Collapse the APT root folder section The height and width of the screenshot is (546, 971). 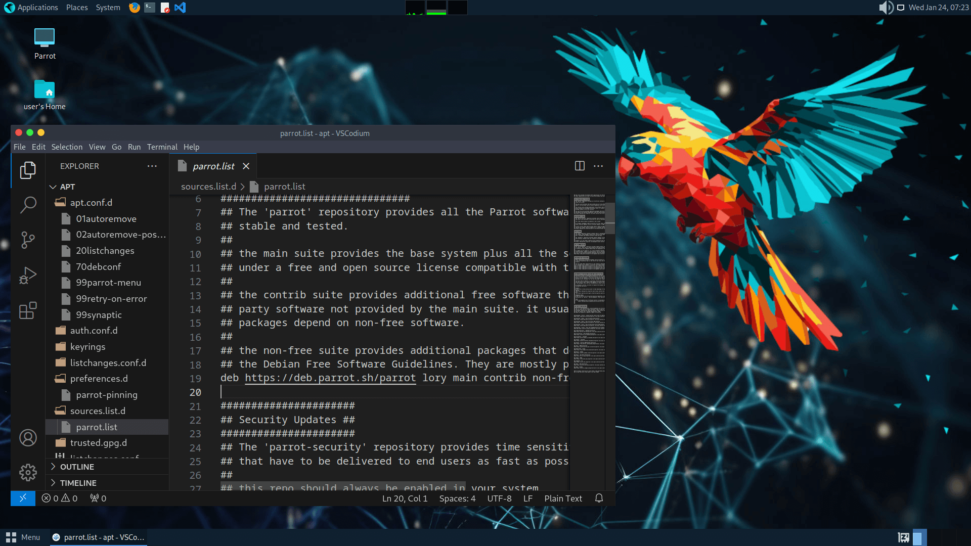(67, 187)
